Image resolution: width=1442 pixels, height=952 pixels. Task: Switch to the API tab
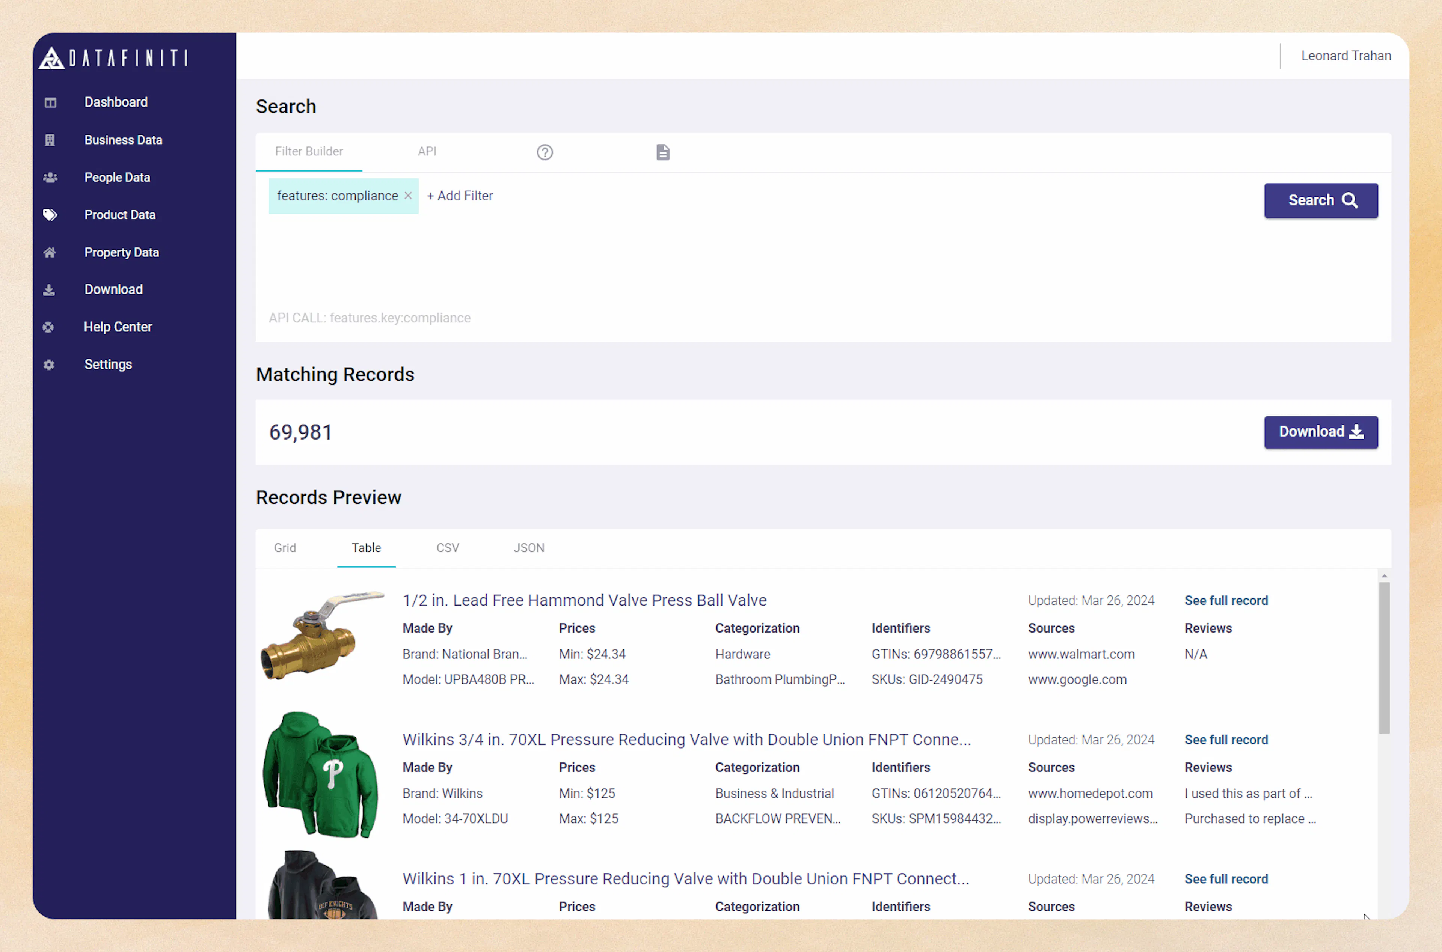click(427, 151)
